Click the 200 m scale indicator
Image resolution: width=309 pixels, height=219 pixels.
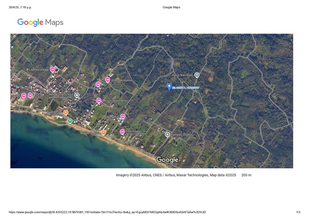coord(246,175)
